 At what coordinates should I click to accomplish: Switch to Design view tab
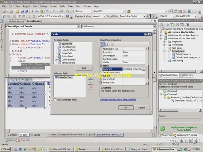click(12, 135)
